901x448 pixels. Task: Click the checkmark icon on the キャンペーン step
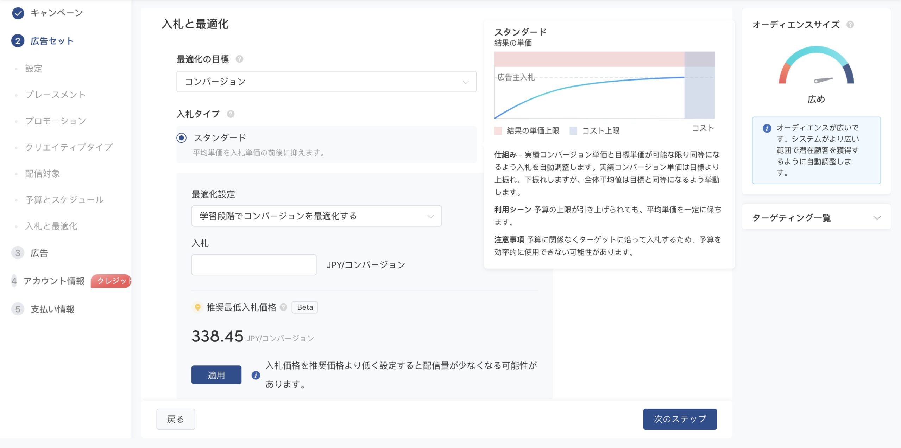pos(17,13)
